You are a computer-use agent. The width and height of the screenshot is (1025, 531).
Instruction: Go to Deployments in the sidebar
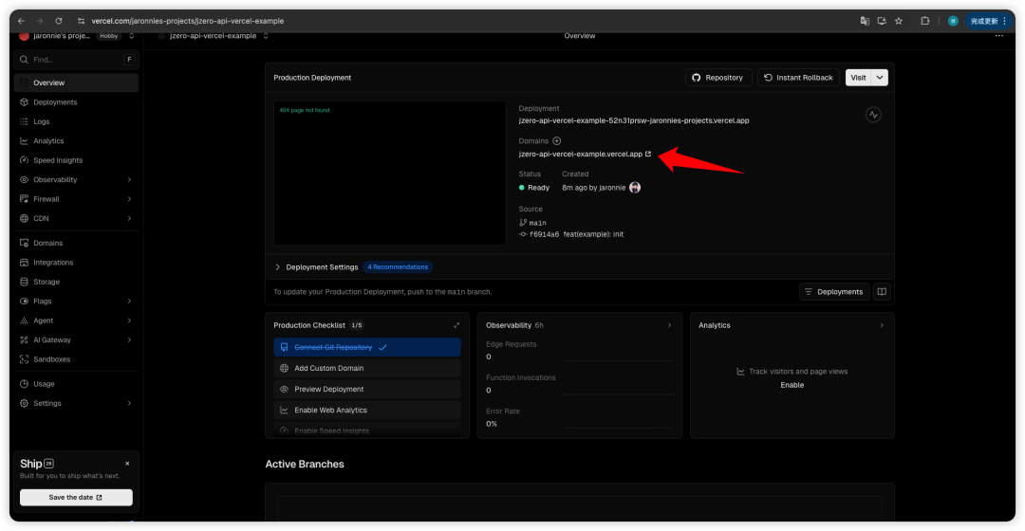pos(55,102)
